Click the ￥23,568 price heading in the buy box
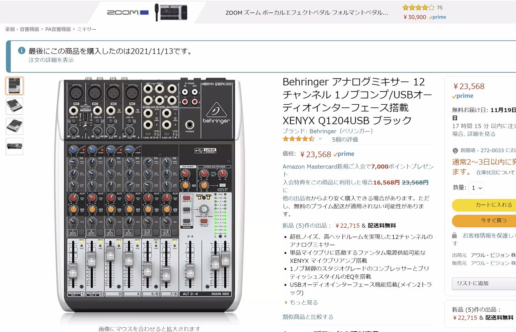 tap(469, 86)
